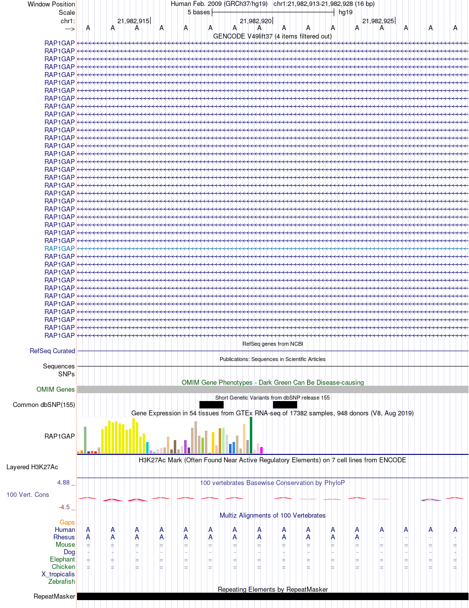This screenshot has width=469, height=608.
Task: Click the magenta GTEx expression bar
Action: 261,450
